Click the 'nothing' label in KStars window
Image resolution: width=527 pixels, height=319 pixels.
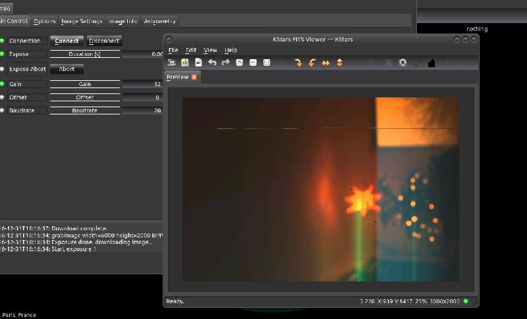click(477, 29)
